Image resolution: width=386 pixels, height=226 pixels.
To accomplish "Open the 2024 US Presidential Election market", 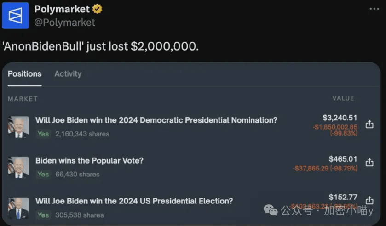I will click(x=134, y=201).
